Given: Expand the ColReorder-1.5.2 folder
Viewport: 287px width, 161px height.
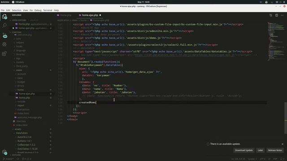Looking at the screenshot, I should pyautogui.click(x=26, y=145).
